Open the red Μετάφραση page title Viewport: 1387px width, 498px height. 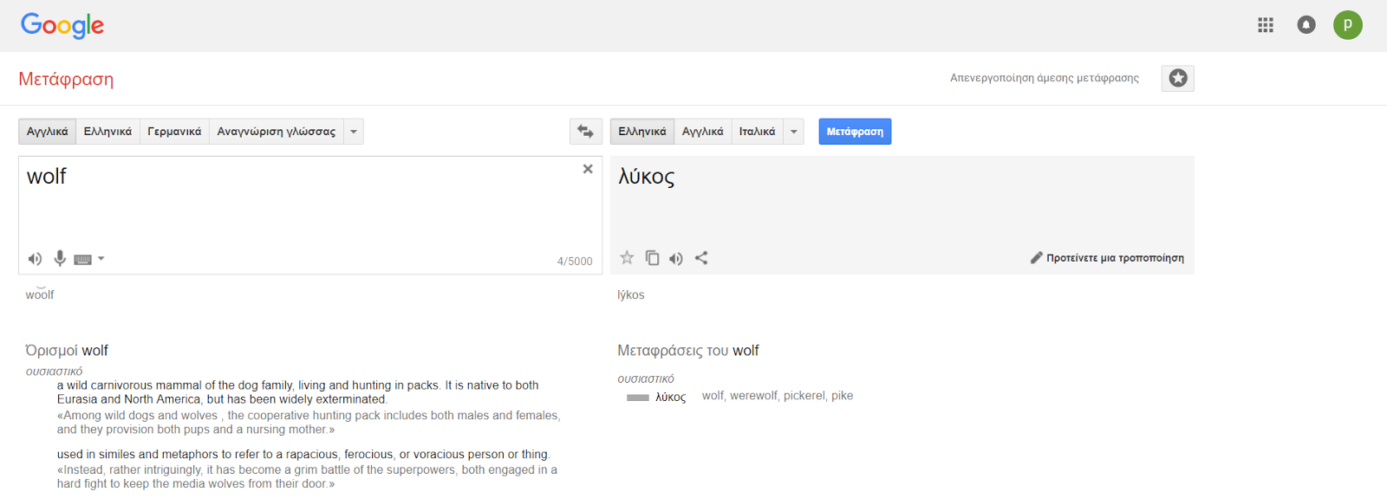pos(66,79)
